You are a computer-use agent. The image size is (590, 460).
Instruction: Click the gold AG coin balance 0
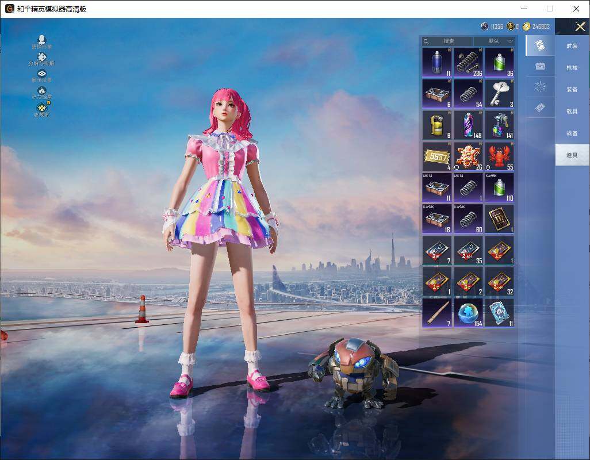coord(512,26)
